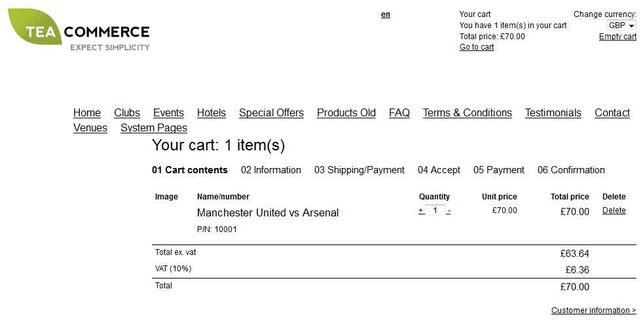Delete Manchester United vs Arsenal item

pyautogui.click(x=614, y=211)
